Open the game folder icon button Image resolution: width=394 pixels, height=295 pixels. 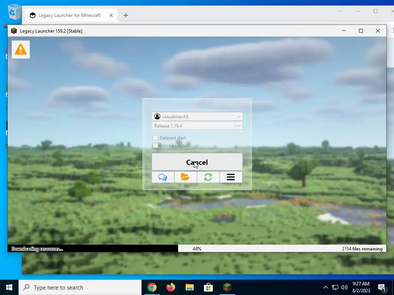(x=185, y=177)
